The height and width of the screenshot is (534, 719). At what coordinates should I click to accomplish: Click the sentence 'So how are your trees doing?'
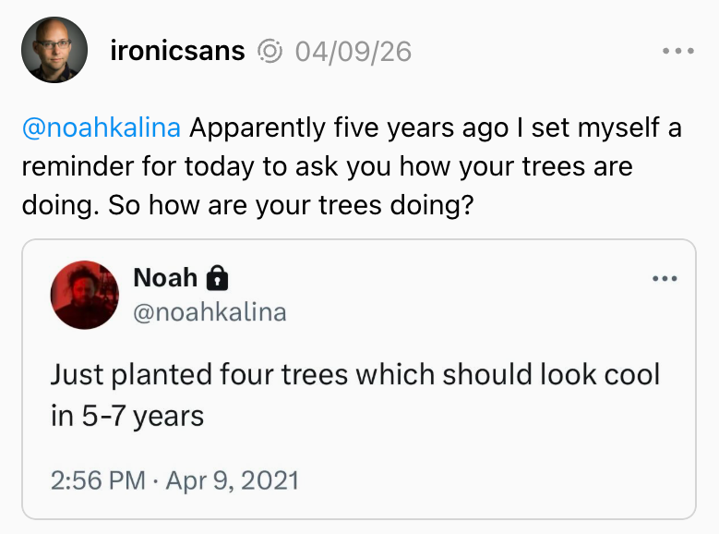click(291, 204)
